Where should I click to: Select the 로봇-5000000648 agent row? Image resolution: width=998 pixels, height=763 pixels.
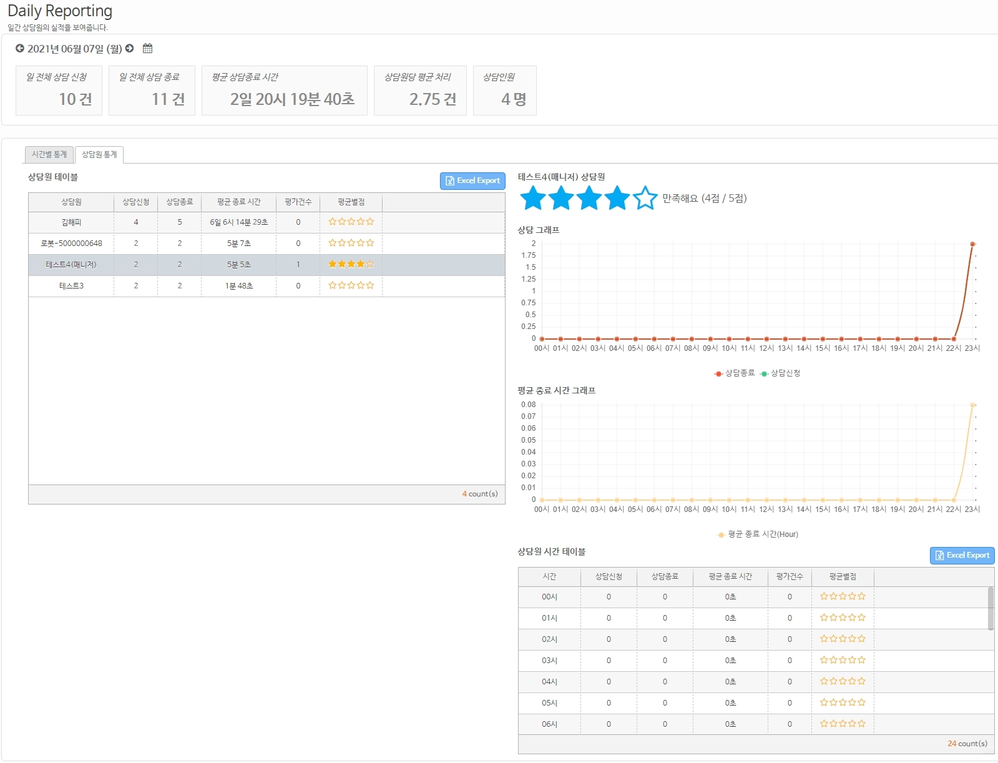(x=267, y=244)
